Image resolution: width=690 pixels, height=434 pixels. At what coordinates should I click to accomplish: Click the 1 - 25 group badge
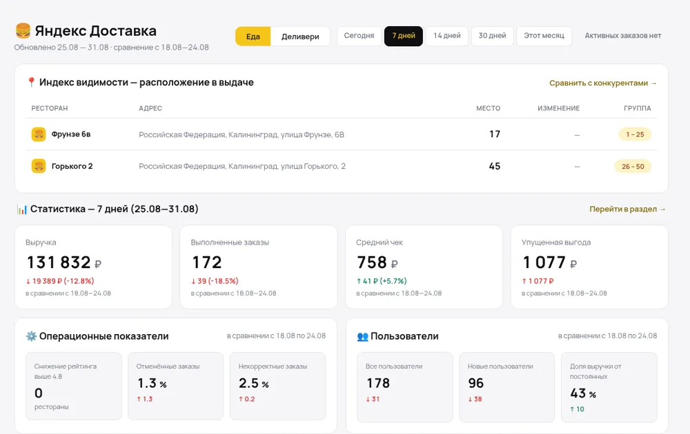click(x=635, y=134)
